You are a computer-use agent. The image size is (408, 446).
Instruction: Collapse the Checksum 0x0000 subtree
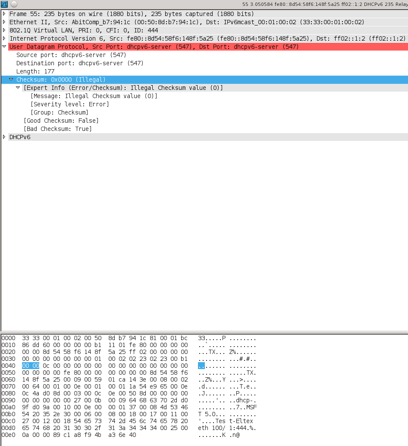pyautogui.click(x=11, y=80)
